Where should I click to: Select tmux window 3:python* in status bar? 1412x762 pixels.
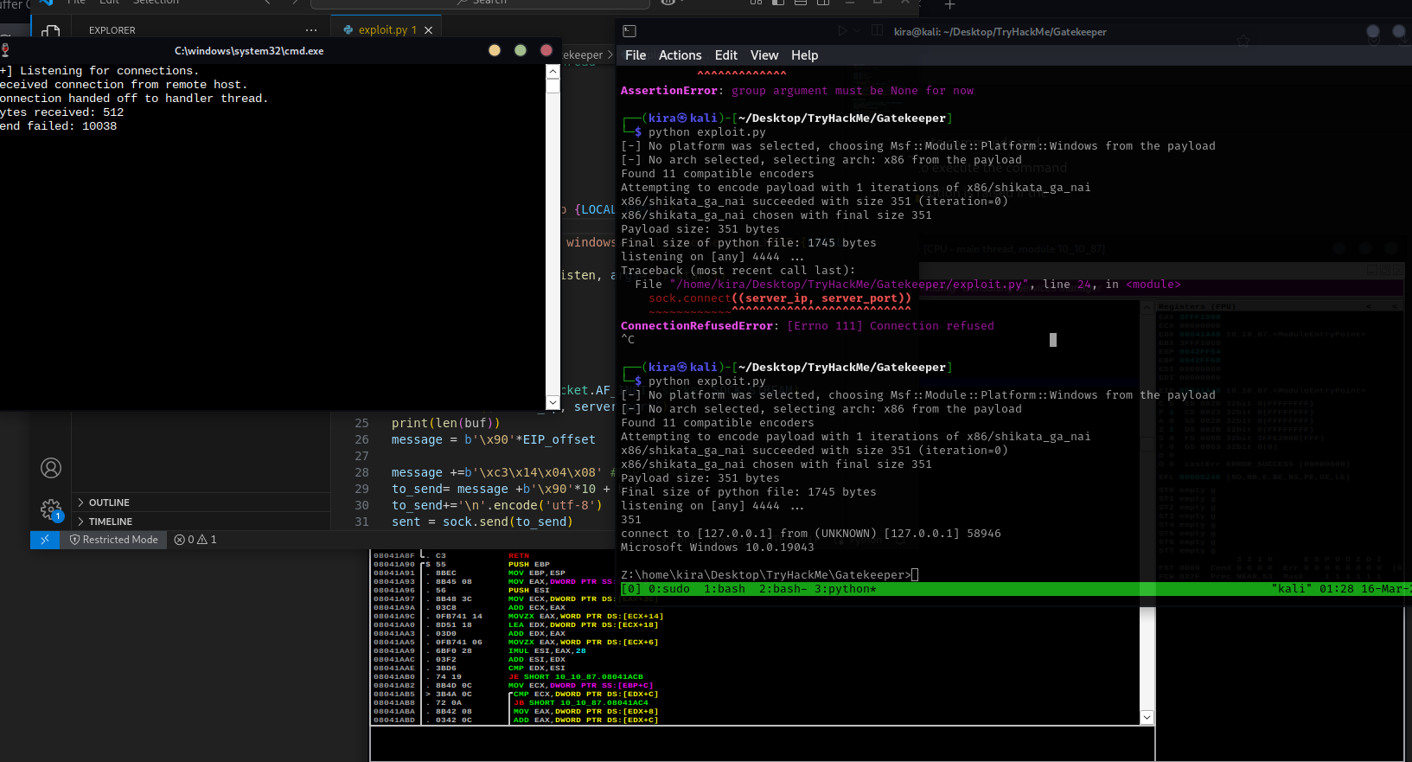(846, 589)
